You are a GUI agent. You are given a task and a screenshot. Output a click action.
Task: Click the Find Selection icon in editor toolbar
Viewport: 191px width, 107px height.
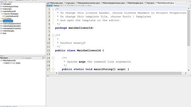(68, 5)
